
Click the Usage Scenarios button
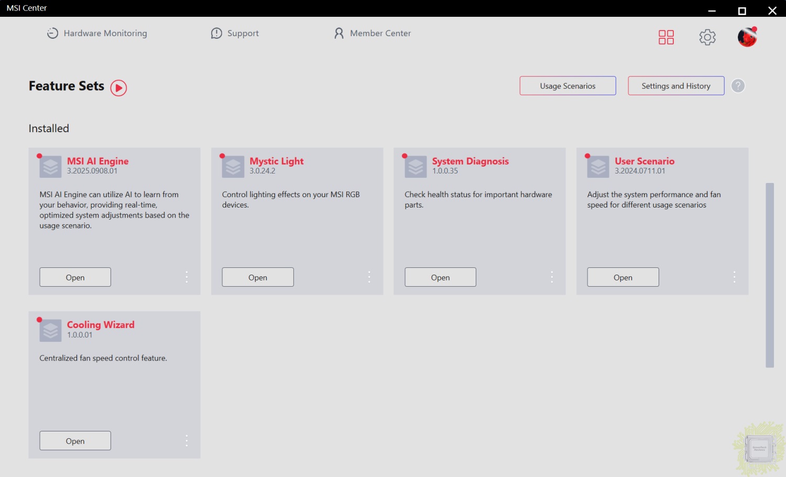tap(567, 86)
